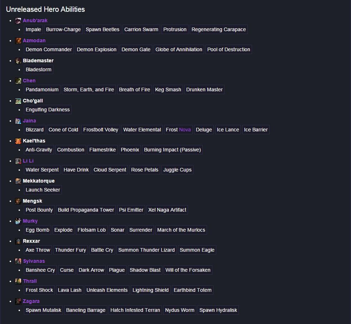The width and height of the screenshot is (351, 324).
Task: Open the Azmodan hero link
Action: 34,40
